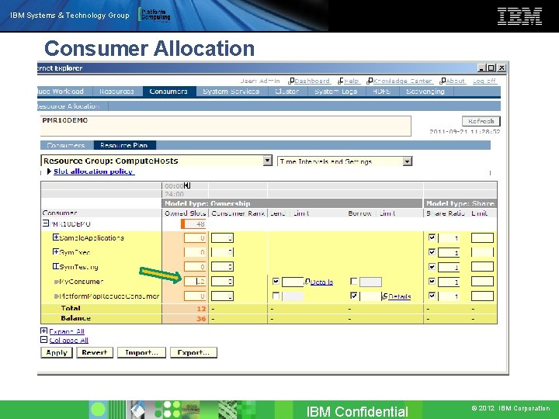Viewport: 559px width, 419px height.
Task: Open the System Services tab
Action: pyautogui.click(x=231, y=92)
